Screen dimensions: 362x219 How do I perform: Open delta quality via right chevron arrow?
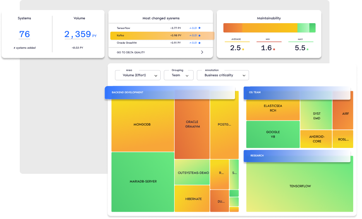(x=202, y=52)
